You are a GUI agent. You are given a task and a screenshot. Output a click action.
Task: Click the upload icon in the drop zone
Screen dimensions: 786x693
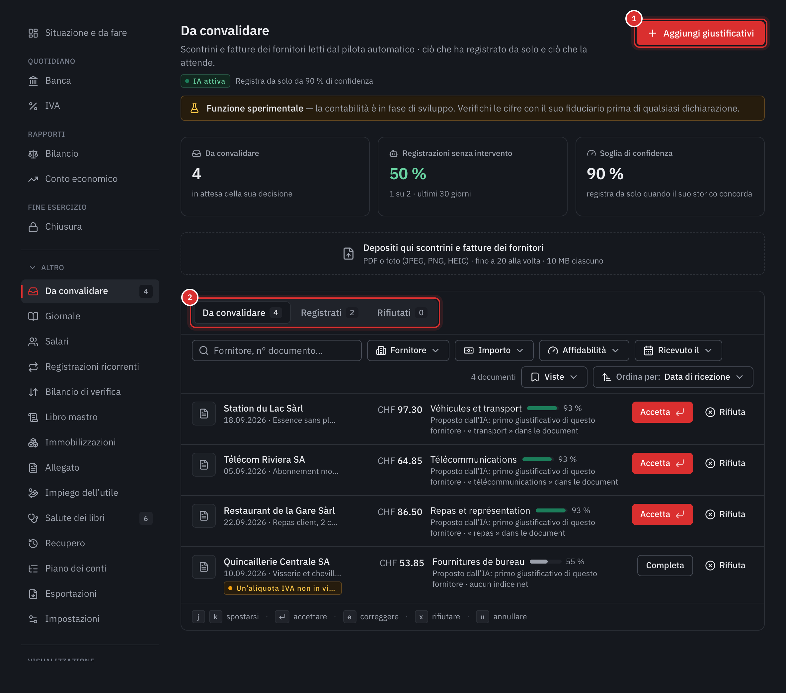[349, 254]
